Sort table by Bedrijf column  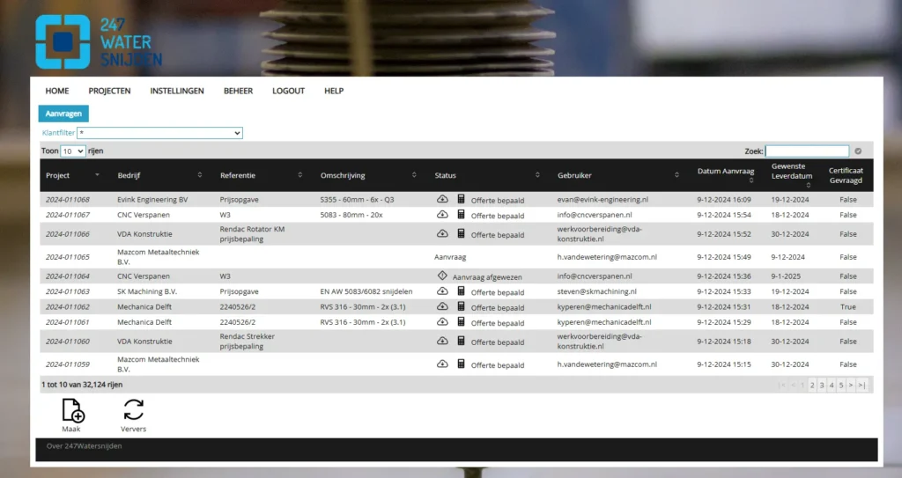[159, 175]
